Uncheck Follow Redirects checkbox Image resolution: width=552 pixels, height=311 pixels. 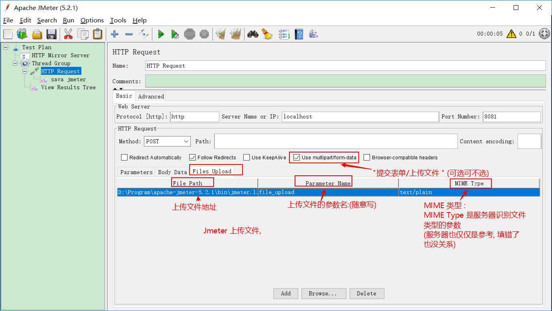(x=192, y=157)
